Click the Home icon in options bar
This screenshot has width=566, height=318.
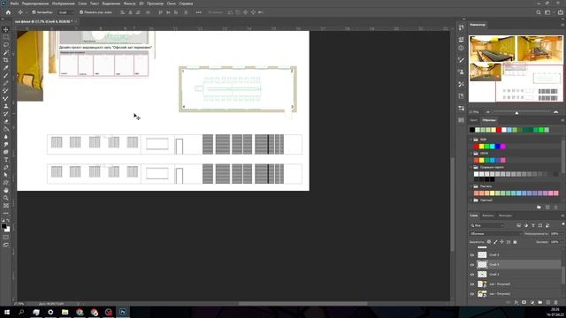(8, 12)
